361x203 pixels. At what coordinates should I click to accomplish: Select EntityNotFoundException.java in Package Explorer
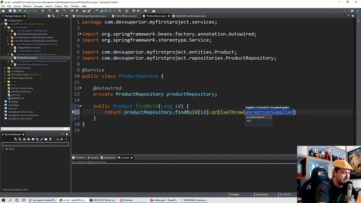coord(32,65)
